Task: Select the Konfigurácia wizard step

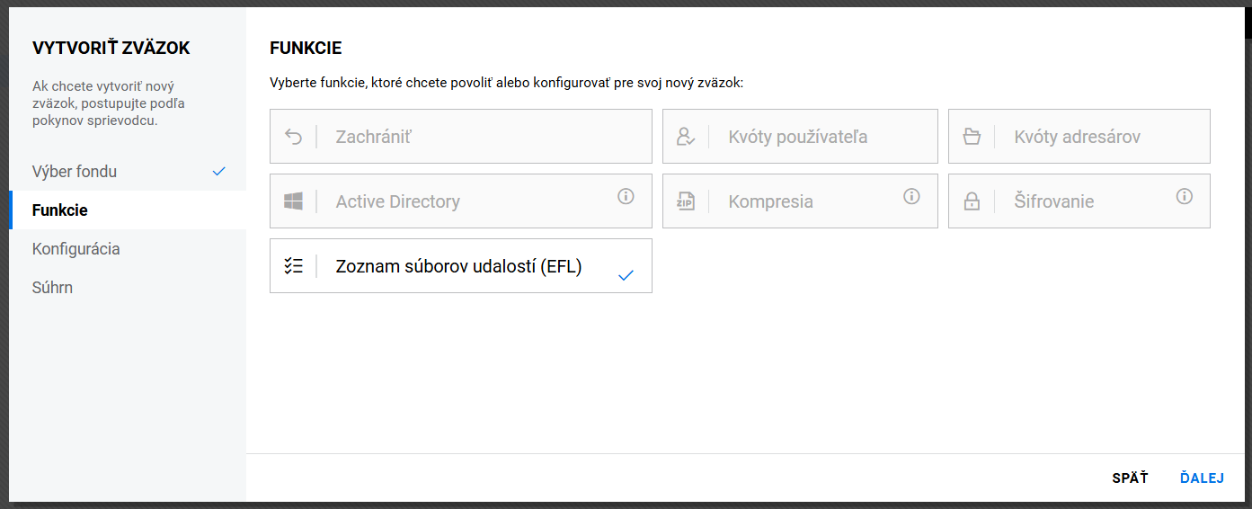Action: pos(75,249)
